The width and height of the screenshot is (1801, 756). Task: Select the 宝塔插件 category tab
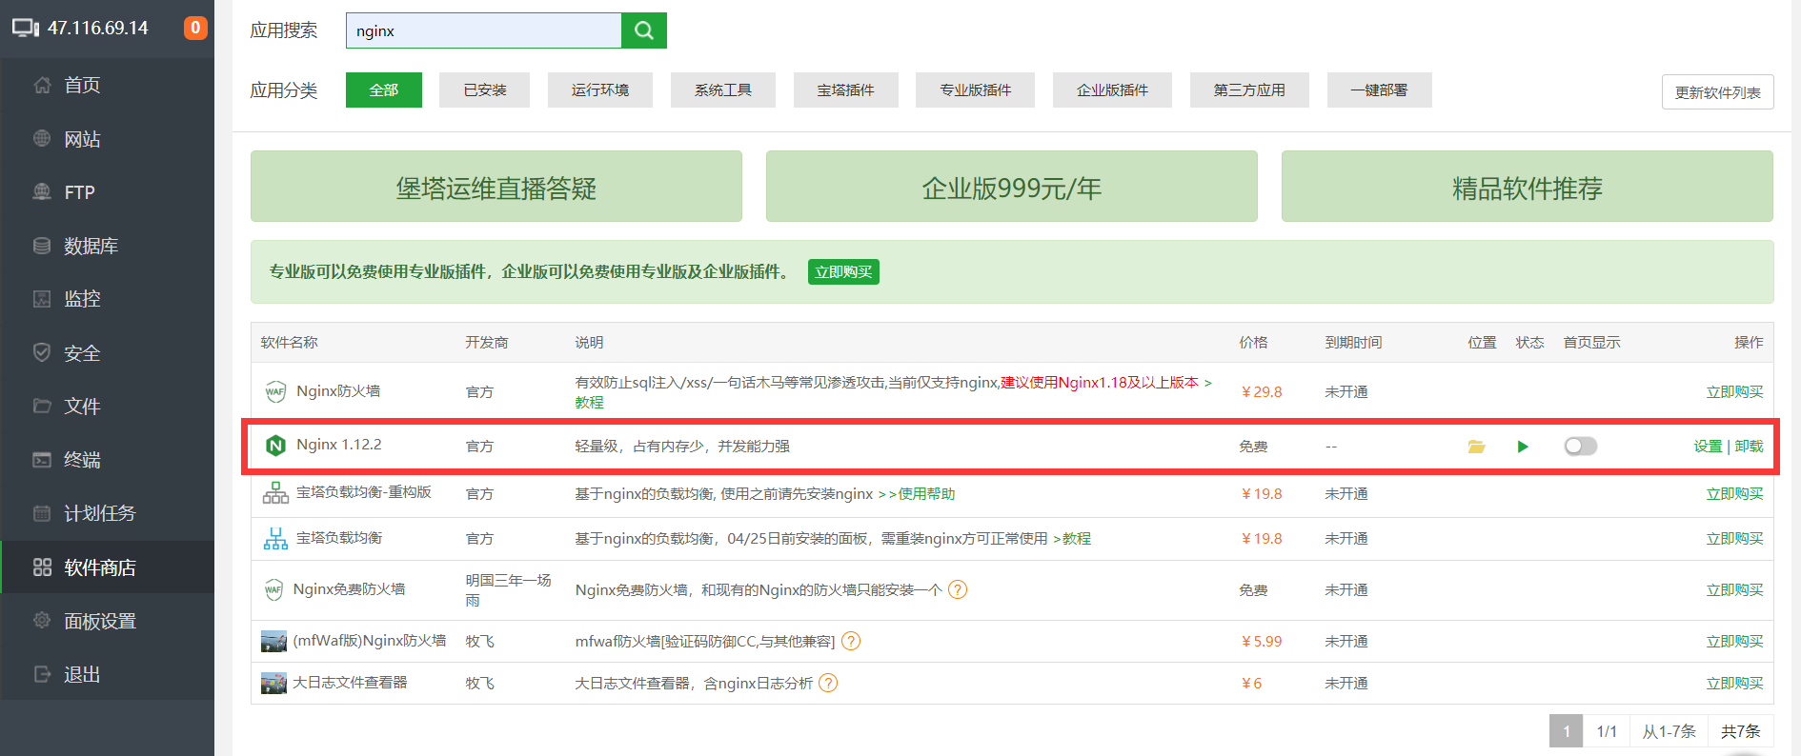[x=846, y=90]
